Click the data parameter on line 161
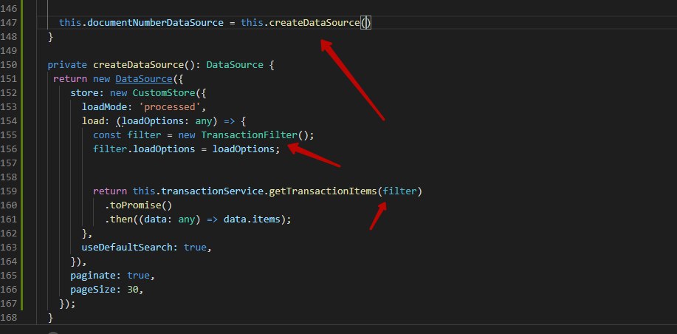This screenshot has height=334, width=677. click(156, 219)
